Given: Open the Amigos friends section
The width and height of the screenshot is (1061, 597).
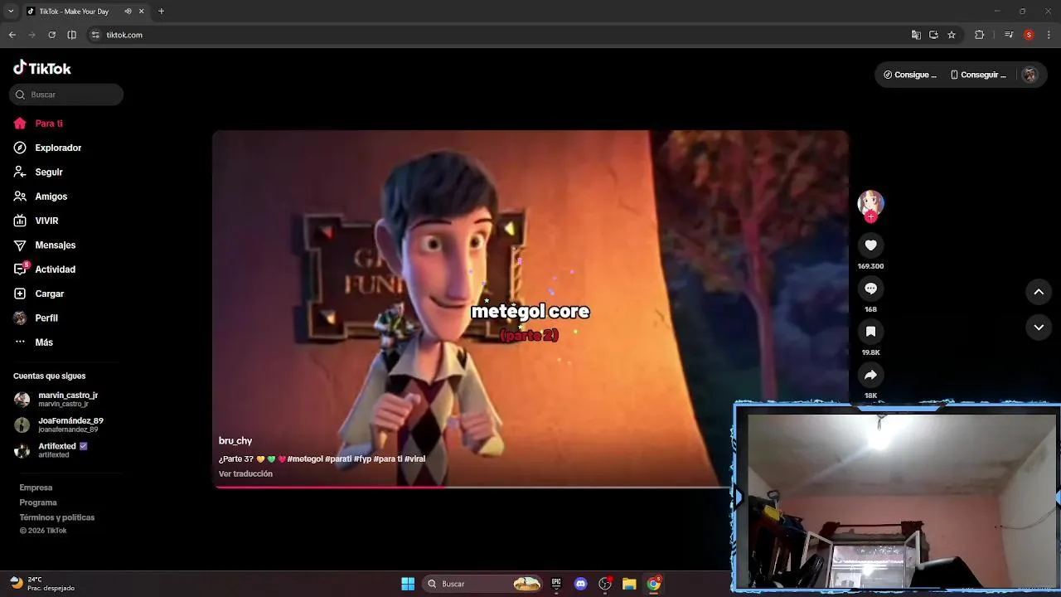Looking at the screenshot, I should [x=41, y=197].
